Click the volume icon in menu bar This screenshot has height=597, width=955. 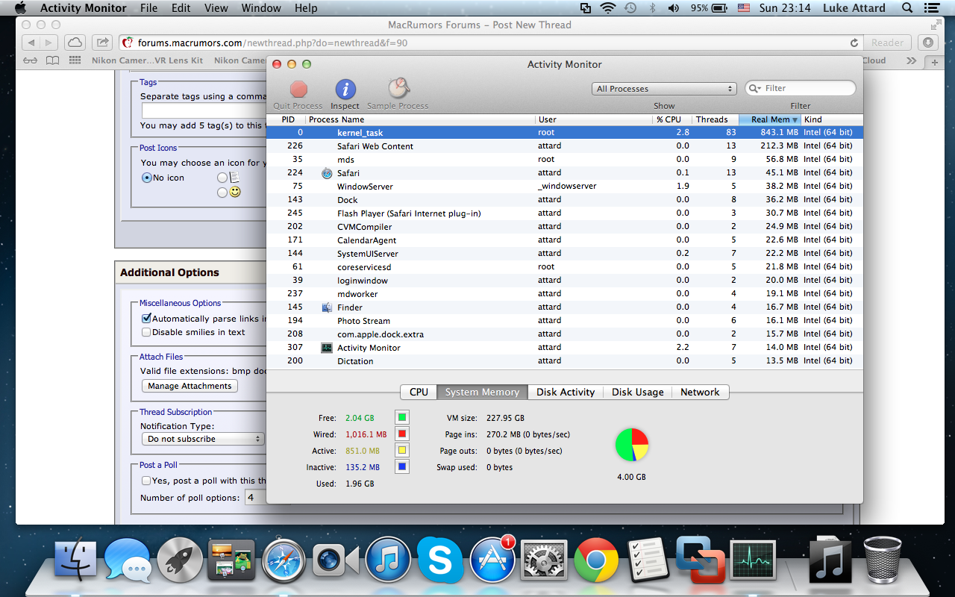click(674, 8)
